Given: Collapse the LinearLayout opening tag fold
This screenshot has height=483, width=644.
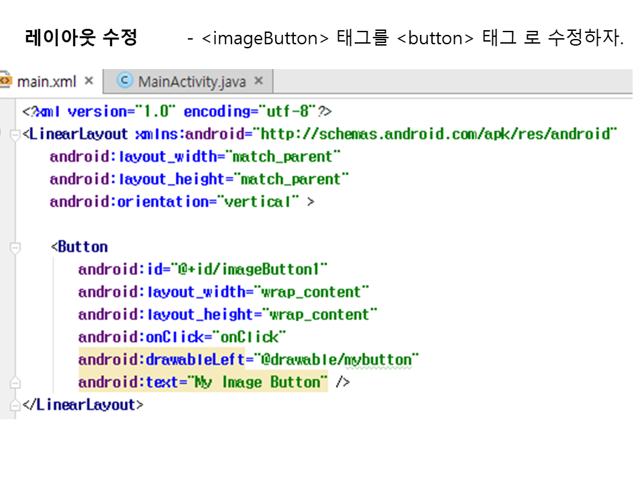Looking at the screenshot, I should tap(15, 135).
